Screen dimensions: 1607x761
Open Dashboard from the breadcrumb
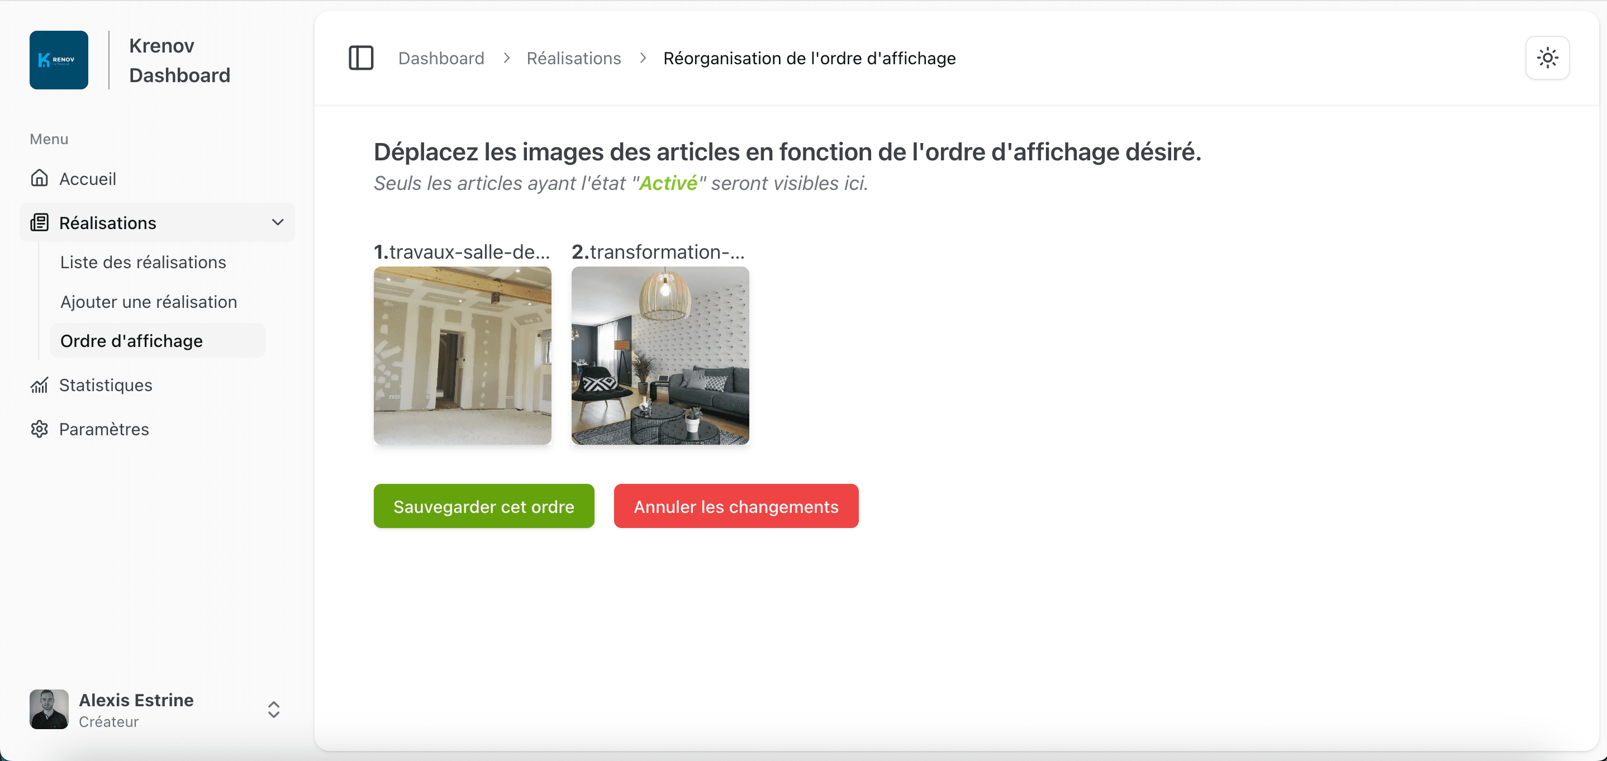click(x=441, y=58)
